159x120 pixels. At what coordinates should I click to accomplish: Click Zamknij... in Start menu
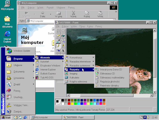20,112
